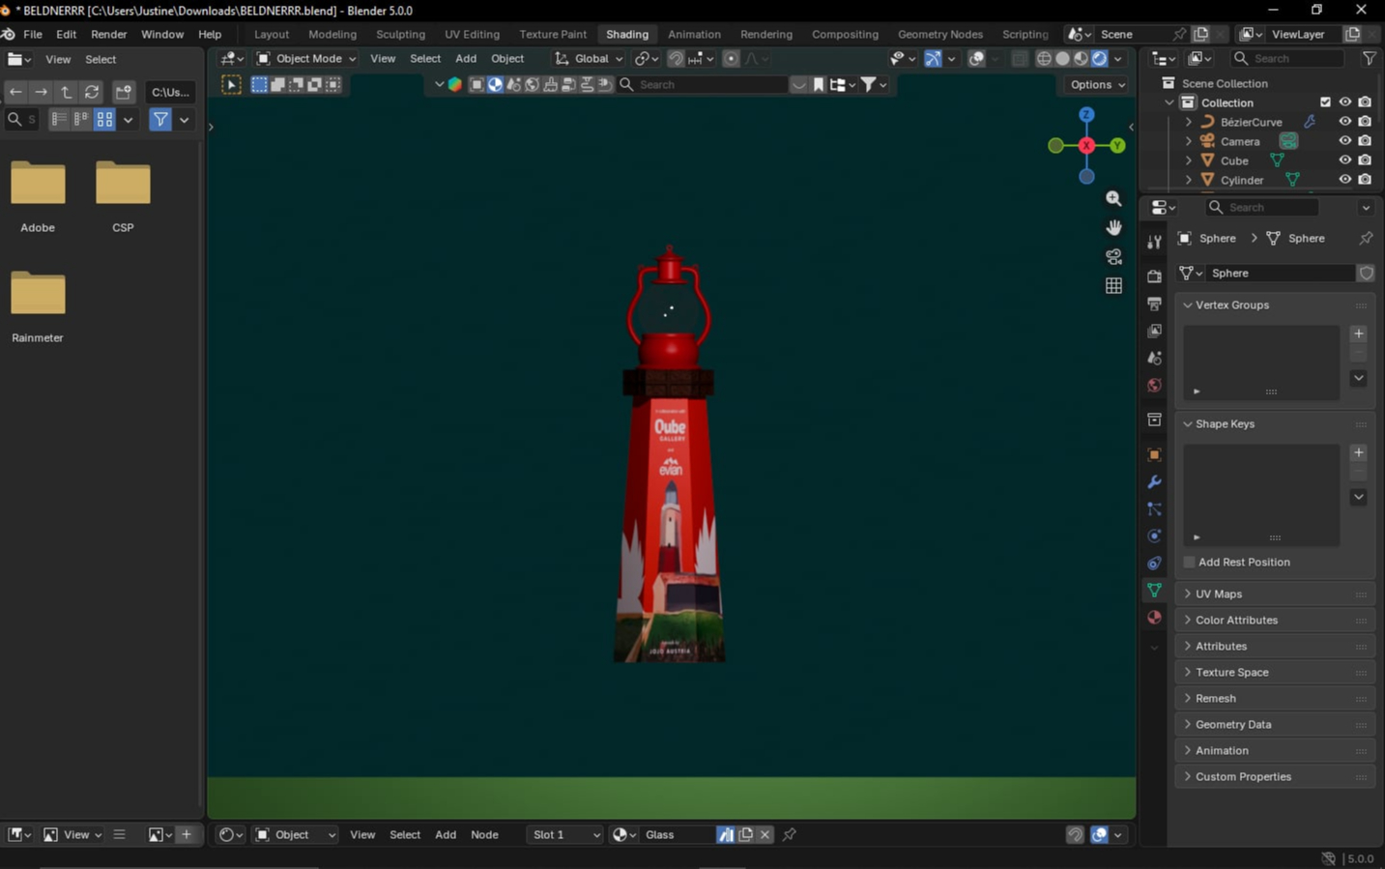This screenshot has width=1385, height=869.
Task: Hide the Cylinder object in viewport
Action: (1344, 180)
